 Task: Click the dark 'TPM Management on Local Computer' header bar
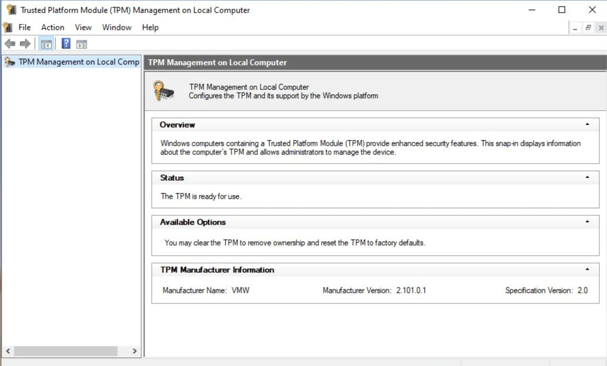pyautogui.click(x=375, y=63)
